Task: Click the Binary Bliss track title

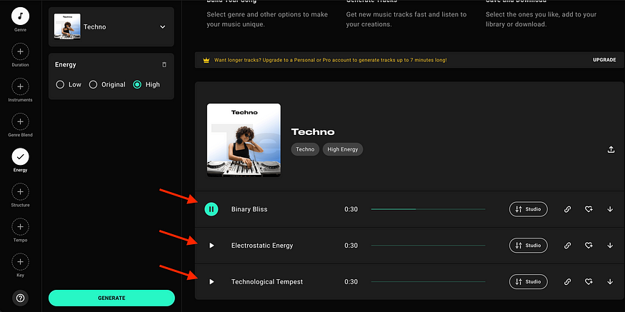Action: coord(249,209)
